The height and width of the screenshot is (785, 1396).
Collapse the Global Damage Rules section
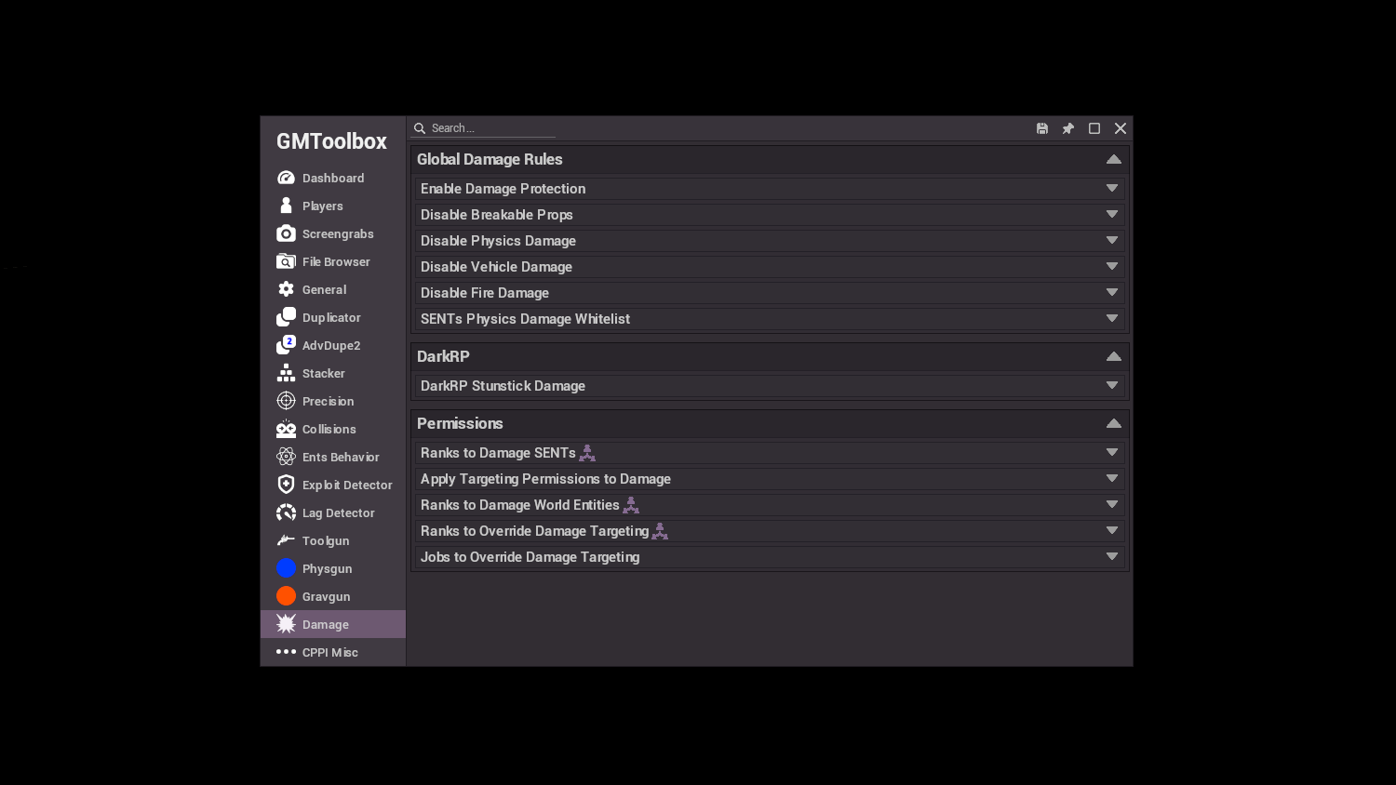point(1113,159)
